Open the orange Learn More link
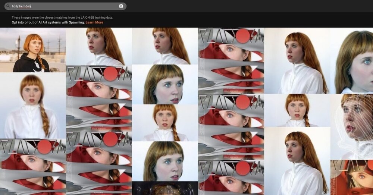The image size is (373, 195). pyautogui.click(x=94, y=22)
